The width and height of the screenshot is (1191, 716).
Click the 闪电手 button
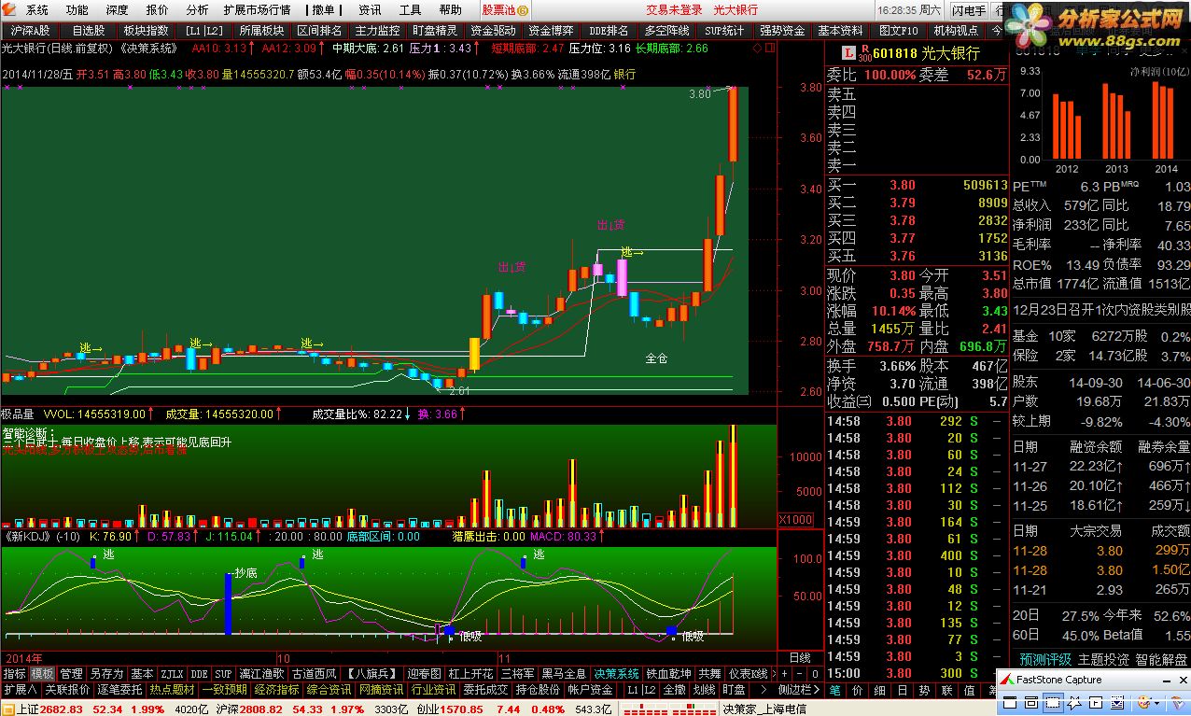pos(968,10)
